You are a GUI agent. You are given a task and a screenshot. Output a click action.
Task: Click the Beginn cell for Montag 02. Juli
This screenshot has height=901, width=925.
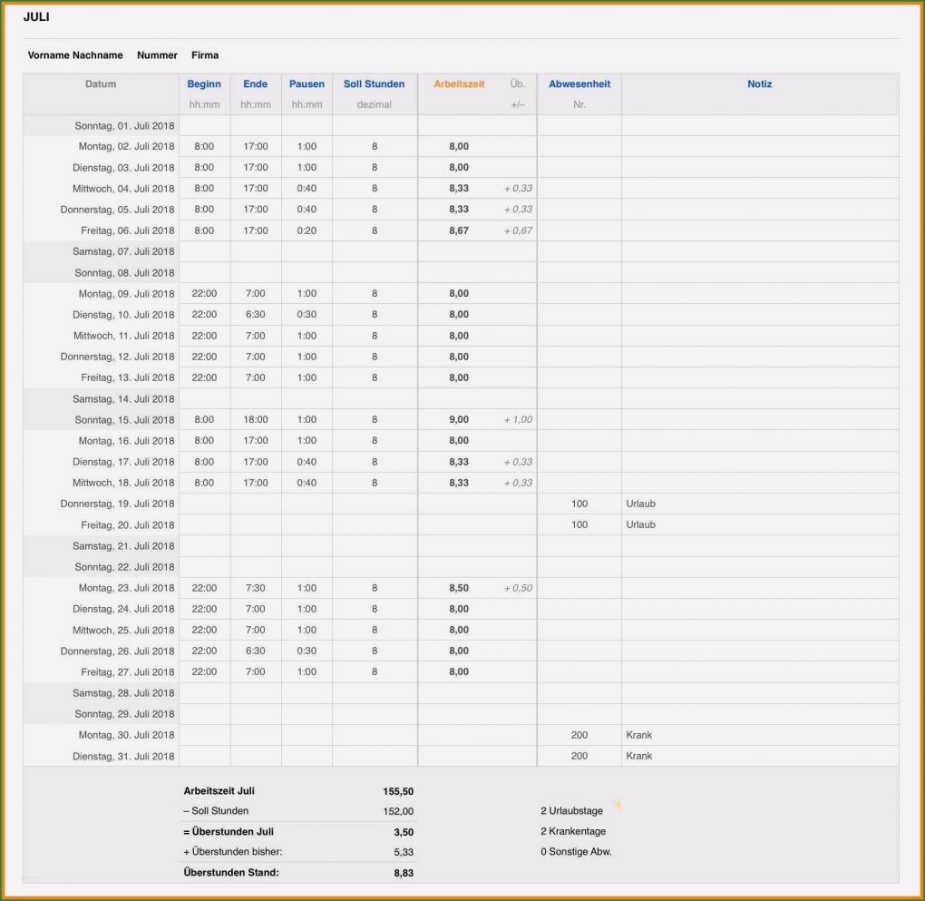[x=204, y=146]
